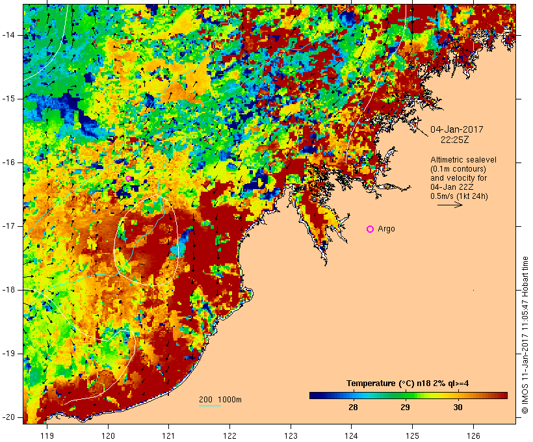Viewport: 533px width, 442px height.
Task: Click the magenta Argo legend circle
Action: (370, 229)
